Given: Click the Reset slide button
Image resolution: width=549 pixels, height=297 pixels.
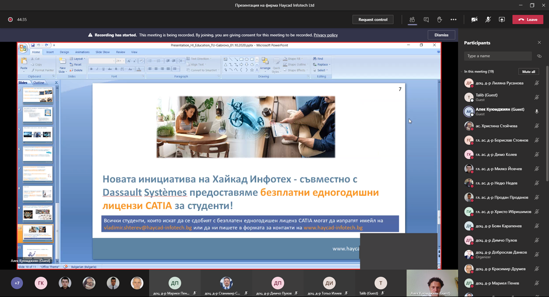Looking at the screenshot, I should tap(76, 65).
